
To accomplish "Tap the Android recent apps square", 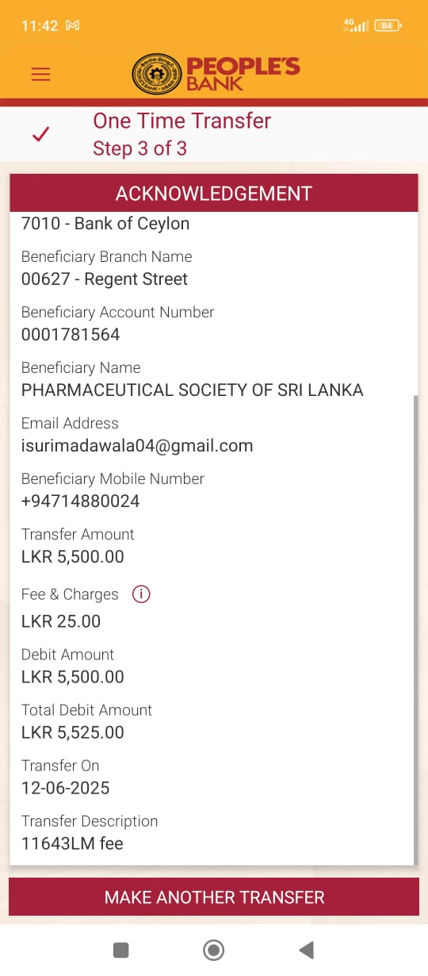I will (120, 950).
